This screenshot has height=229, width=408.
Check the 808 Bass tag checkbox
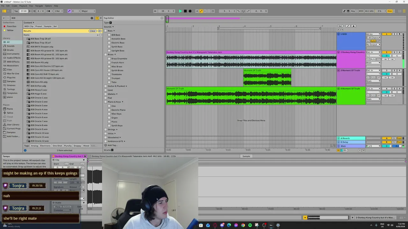click(109, 35)
